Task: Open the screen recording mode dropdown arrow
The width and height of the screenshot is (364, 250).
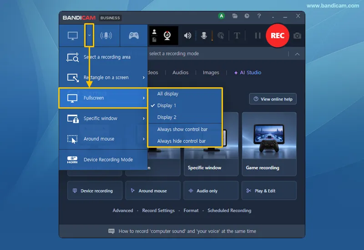Action: (89, 35)
